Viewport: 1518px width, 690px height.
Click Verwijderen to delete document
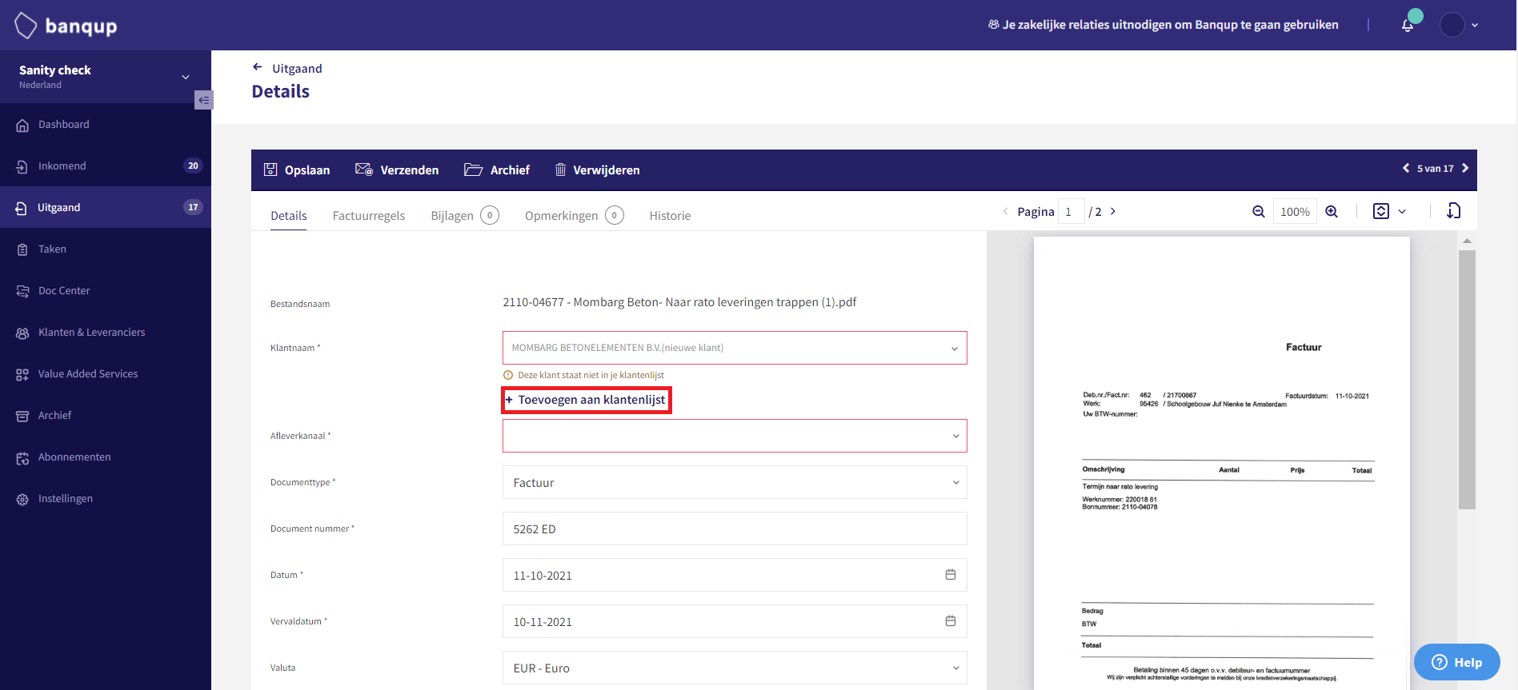point(597,170)
